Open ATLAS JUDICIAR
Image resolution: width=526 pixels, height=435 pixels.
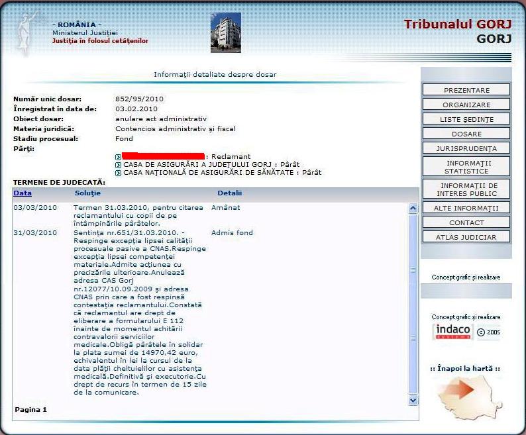coord(466,237)
